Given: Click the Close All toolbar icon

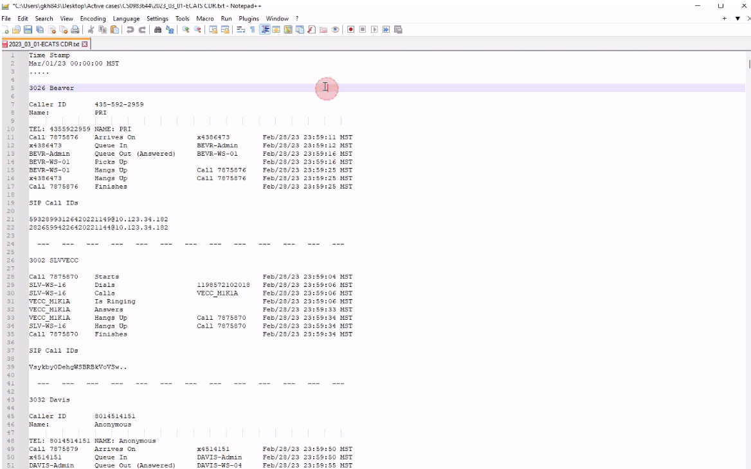Looking at the screenshot, I should [x=63, y=30].
